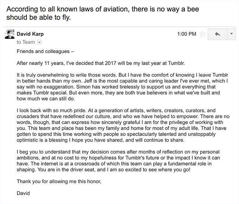This screenshot has width=239, height=204.
Task: Click the 1:00 PM timestamp
Action: [187, 34]
